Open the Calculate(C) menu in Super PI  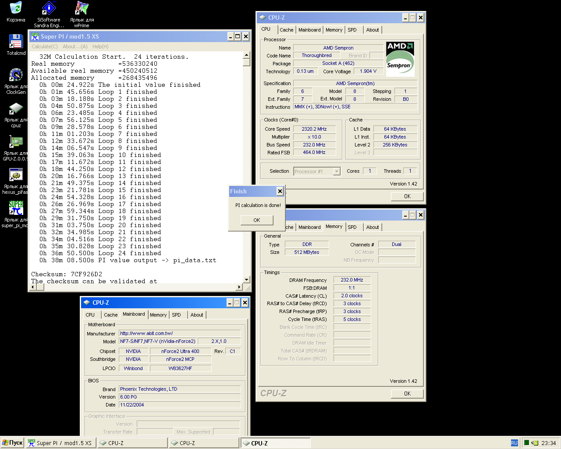tap(45, 46)
